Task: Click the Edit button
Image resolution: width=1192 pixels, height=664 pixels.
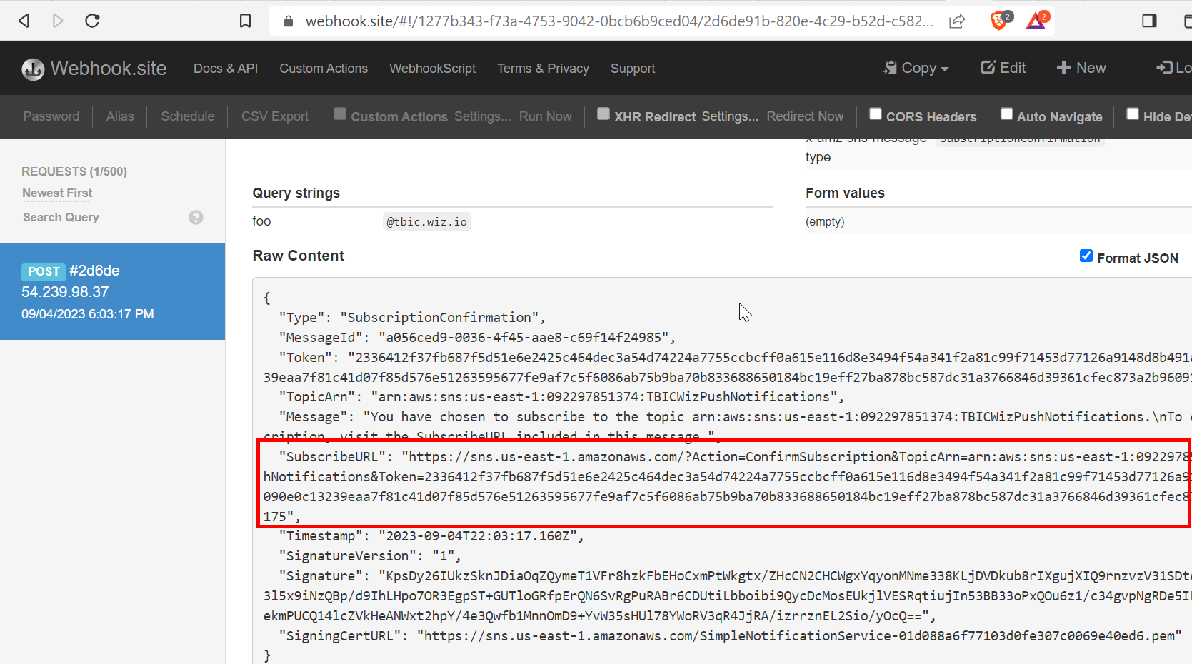Action: coord(1003,68)
